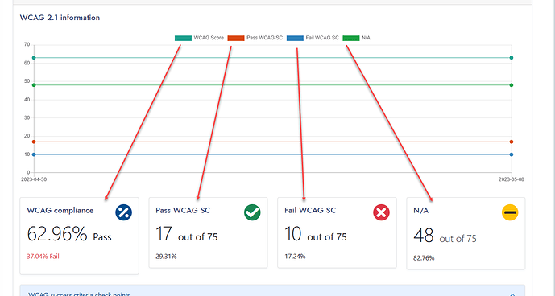Click the 29.31% percentage text

click(166, 257)
